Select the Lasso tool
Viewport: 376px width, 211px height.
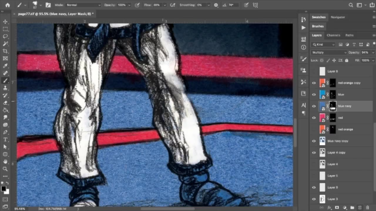[5, 36]
